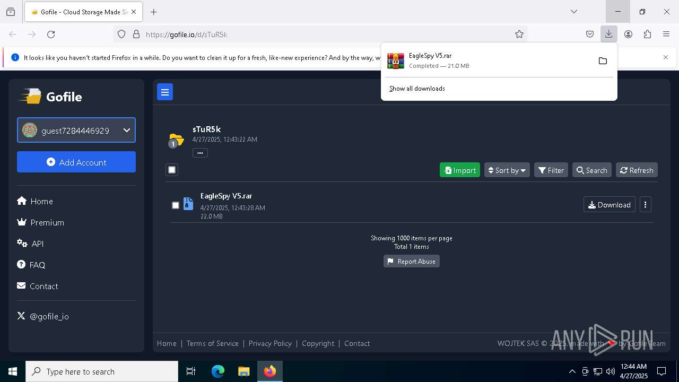Viewport: 679px width, 382px height.
Task: Open Terms of Service footer link
Action: coord(213,343)
